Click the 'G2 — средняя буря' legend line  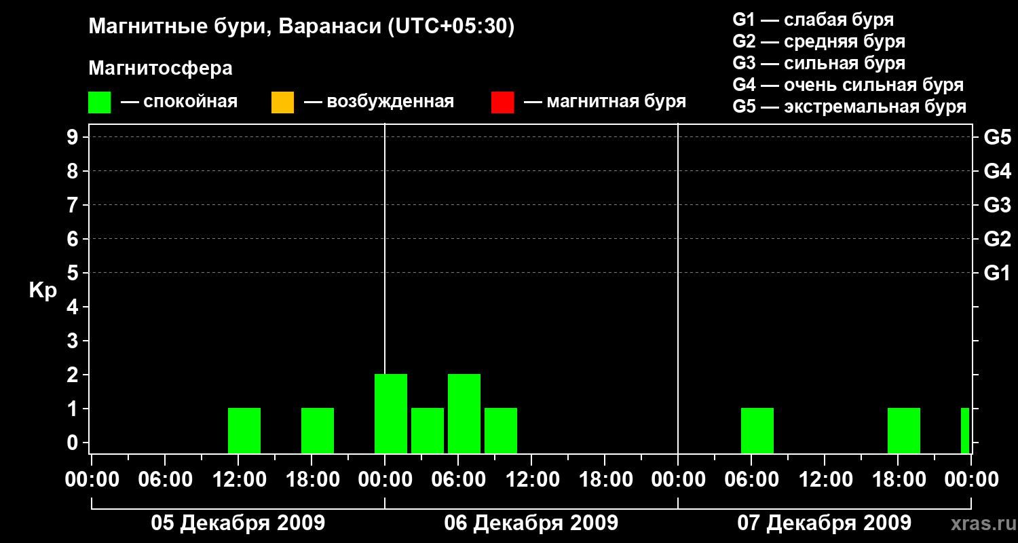(818, 41)
